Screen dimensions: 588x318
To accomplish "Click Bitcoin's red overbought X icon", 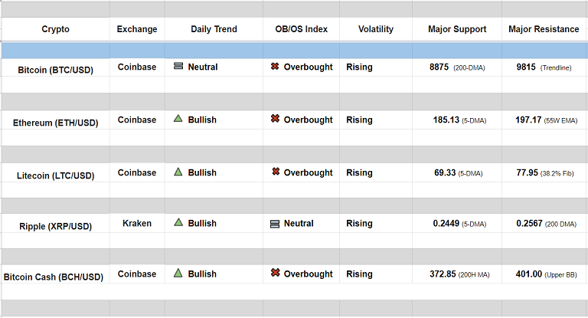I will [275, 67].
